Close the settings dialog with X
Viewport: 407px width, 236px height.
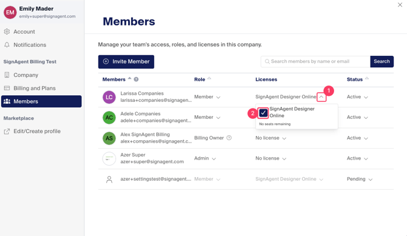click(x=400, y=5)
